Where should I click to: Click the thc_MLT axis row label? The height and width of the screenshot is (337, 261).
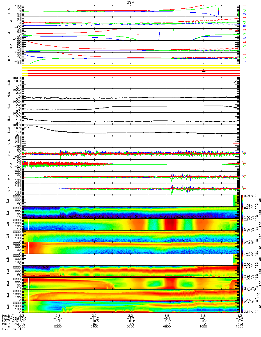[8, 316]
